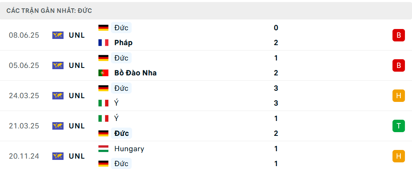Click Germany flag in 08.06.25 match
This screenshot has width=412, height=169.
103,28
